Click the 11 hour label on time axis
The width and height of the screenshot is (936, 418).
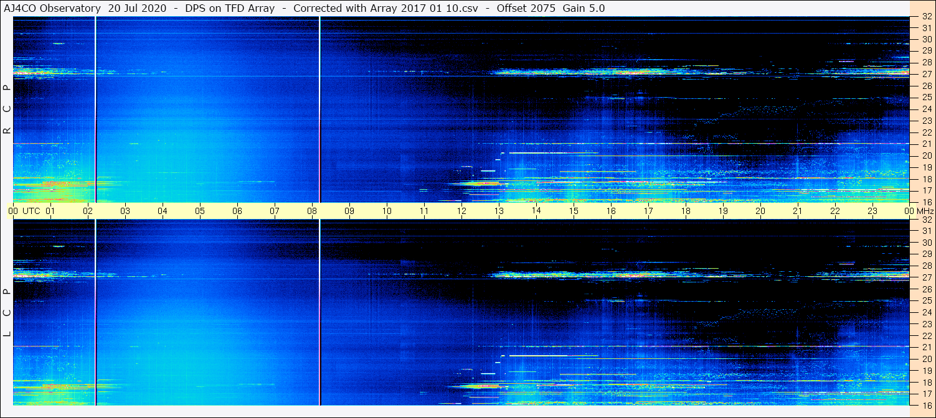click(424, 211)
